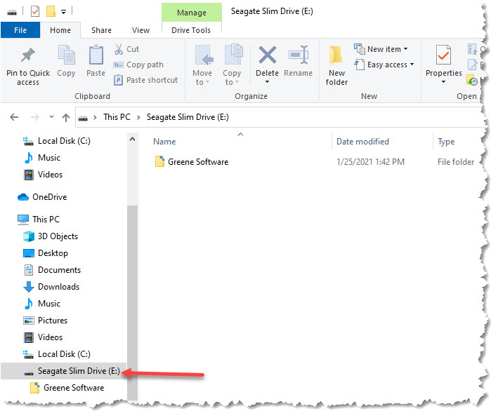Switch to the View ribbon tab
The width and height of the screenshot is (498, 418).
pos(140,30)
